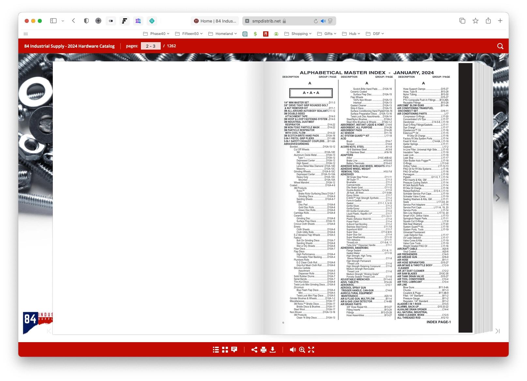Jump to the last catalog page
This screenshot has width=527, height=381.
(497, 331)
